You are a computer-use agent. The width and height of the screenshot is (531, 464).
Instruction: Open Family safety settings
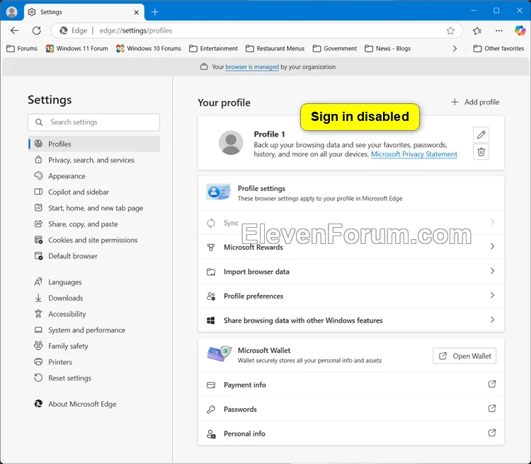(94, 346)
